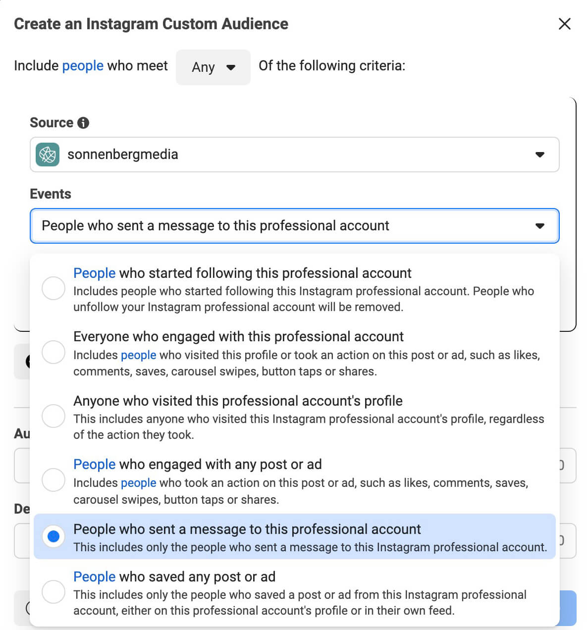Choose radio for anyone who visited profile
This screenshot has height=630, width=588.
pos(53,416)
